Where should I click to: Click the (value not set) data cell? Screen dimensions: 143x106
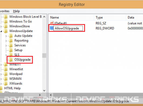[135, 24]
